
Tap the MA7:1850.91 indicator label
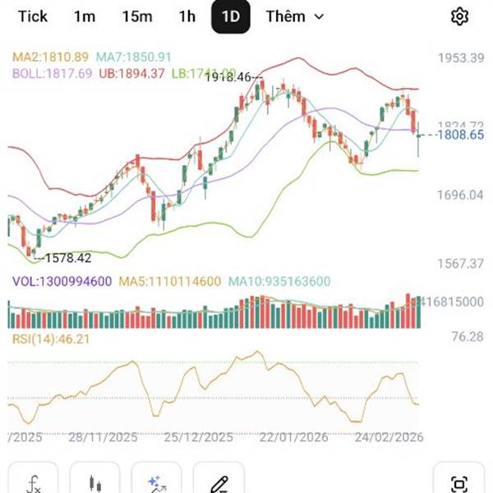(x=134, y=58)
